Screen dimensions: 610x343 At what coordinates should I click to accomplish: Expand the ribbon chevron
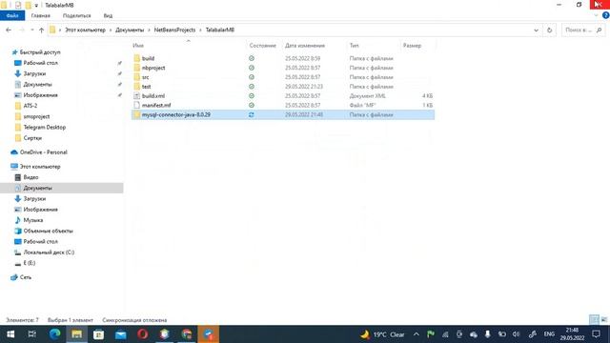tap(596, 15)
